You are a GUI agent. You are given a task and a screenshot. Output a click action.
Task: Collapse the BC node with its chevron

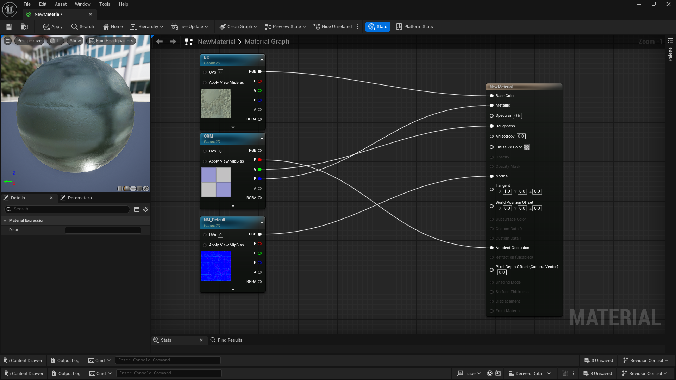(262, 60)
